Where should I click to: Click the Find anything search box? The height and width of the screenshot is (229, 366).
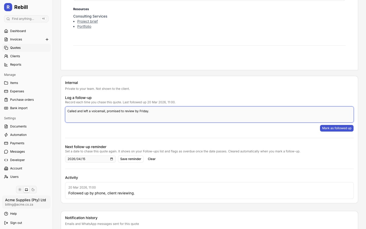click(x=26, y=19)
